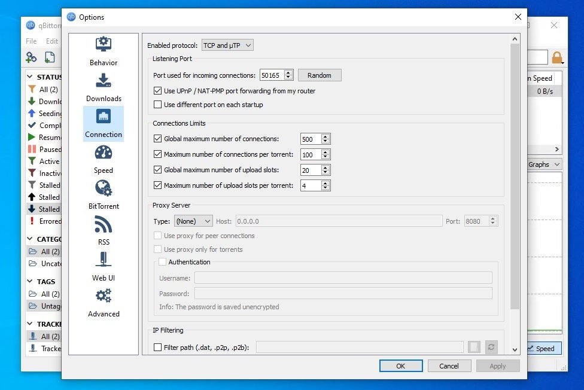Open the Enabled protocol dropdown
Screen dimensions: 584x390
point(227,45)
